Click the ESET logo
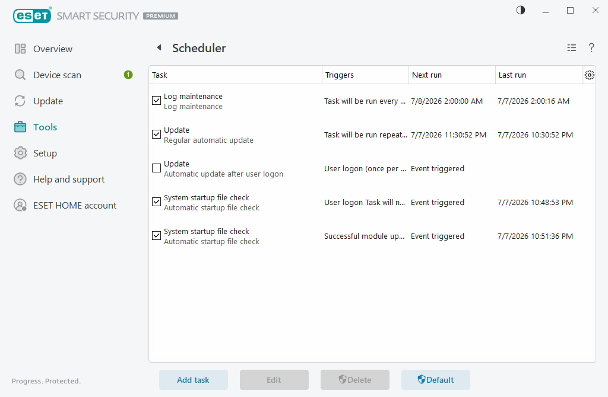Screen dimensions: 608x397 (x=32, y=15)
